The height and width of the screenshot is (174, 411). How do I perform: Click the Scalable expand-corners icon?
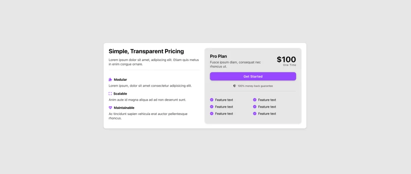pos(110,94)
